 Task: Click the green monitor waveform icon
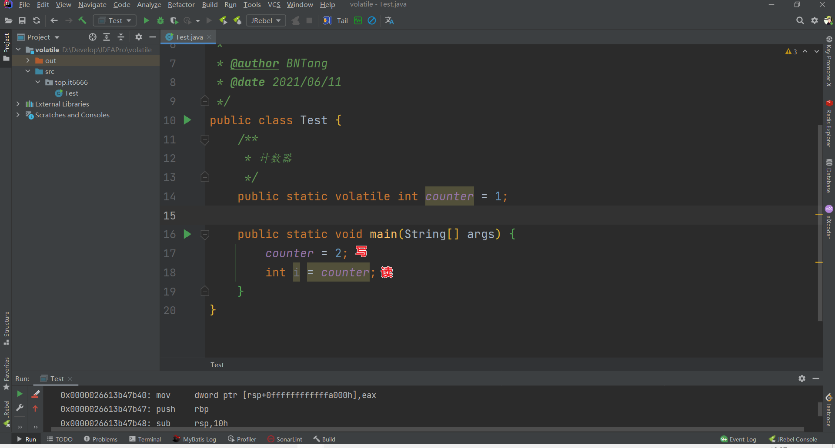[x=358, y=20]
